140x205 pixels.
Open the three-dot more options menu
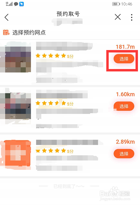tap(132, 17)
